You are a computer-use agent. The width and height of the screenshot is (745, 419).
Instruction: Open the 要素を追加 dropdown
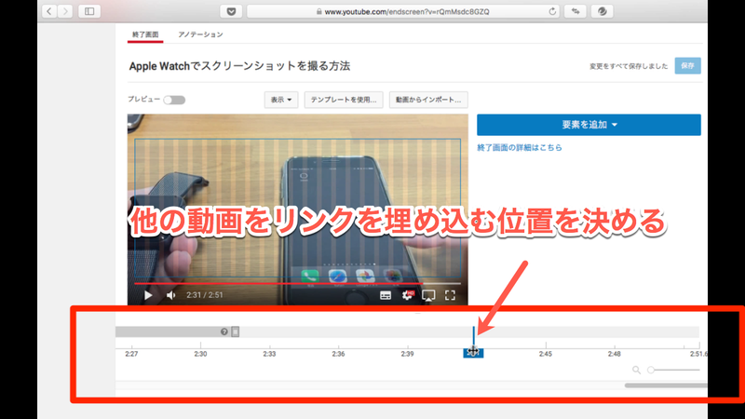coord(589,125)
